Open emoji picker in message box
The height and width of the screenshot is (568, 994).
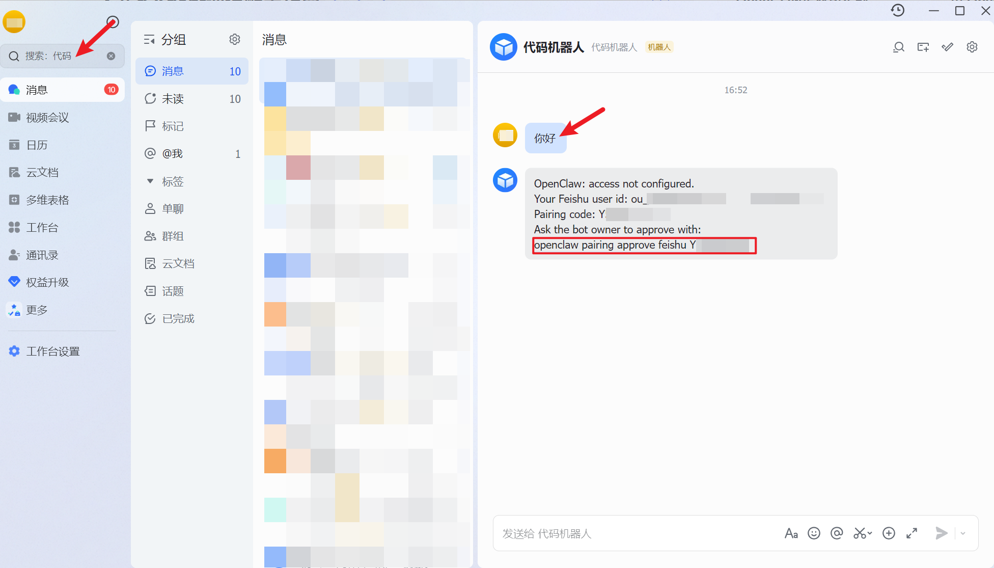pos(814,533)
